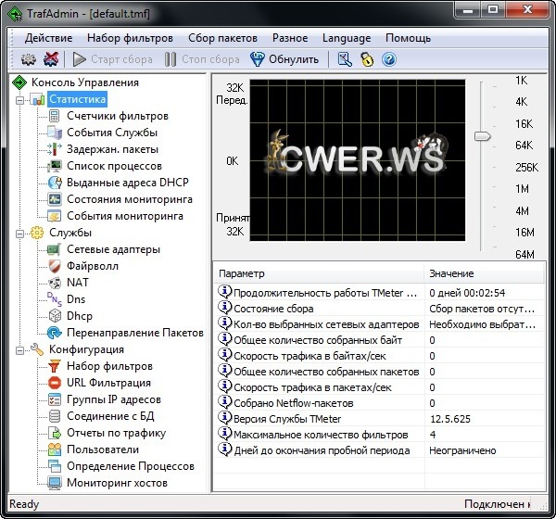Click the monitor with magnifier toolbar icon

pos(345,59)
